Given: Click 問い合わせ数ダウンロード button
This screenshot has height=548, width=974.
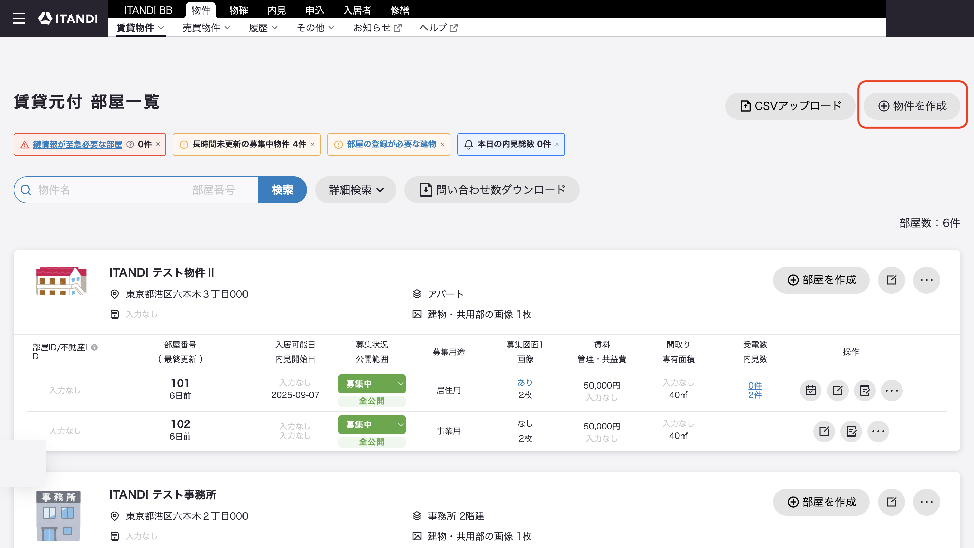Looking at the screenshot, I should pos(491,190).
